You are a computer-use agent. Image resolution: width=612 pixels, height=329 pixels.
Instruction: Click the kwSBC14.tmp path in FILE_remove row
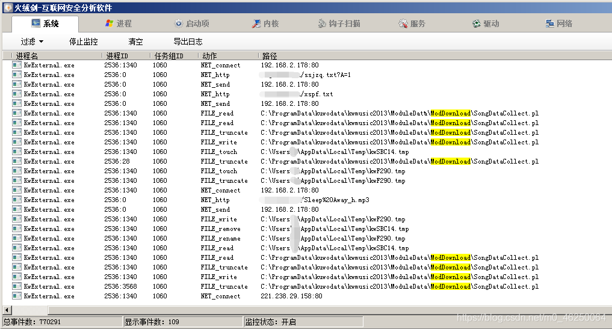tap(335, 229)
